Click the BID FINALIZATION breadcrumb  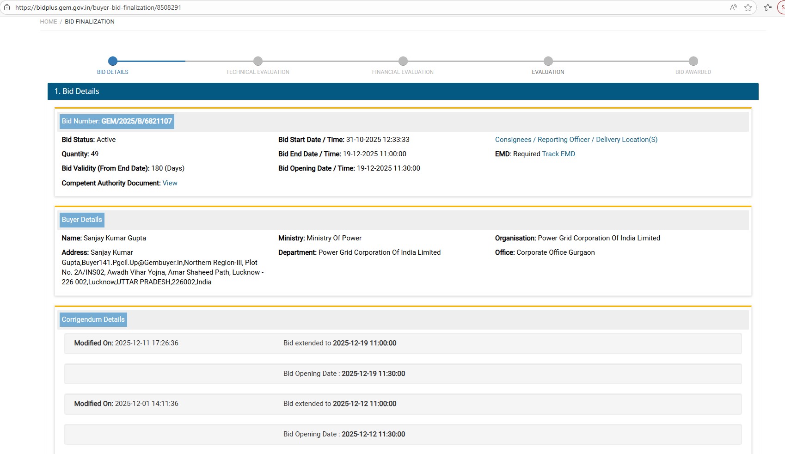pos(90,22)
